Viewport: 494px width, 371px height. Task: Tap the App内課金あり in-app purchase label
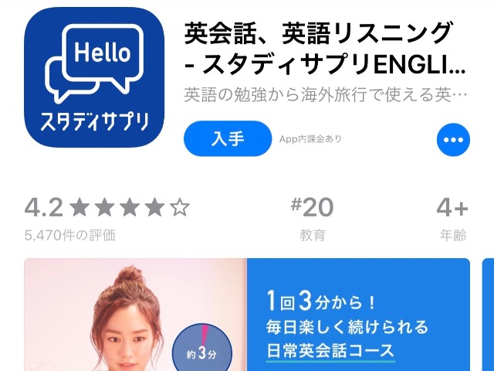pyautogui.click(x=310, y=139)
